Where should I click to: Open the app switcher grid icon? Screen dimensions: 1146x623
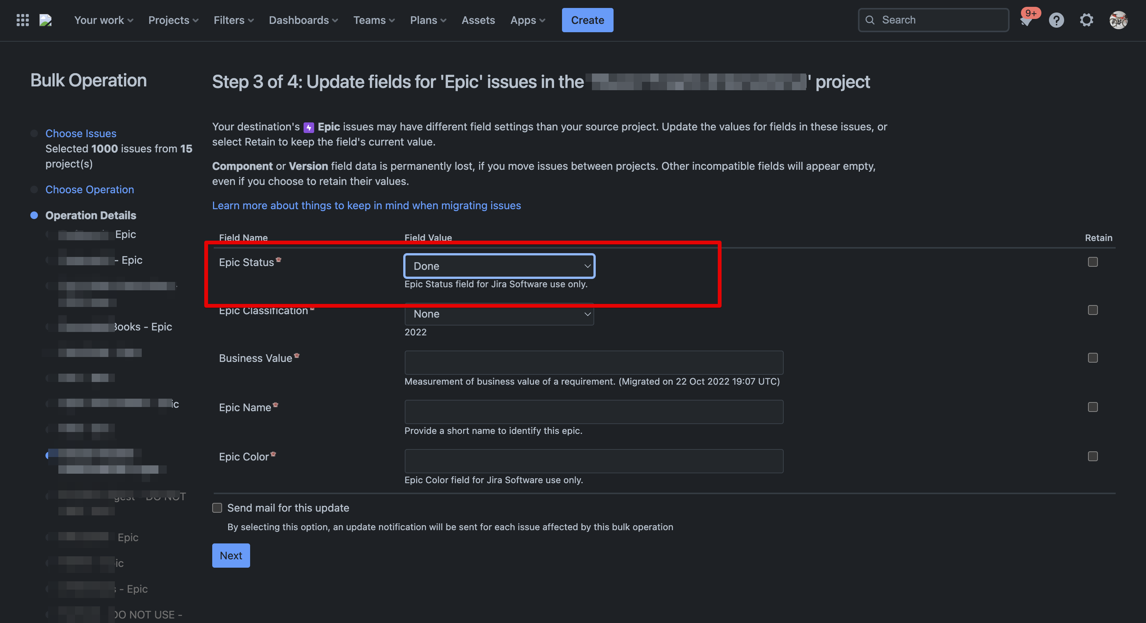(23, 20)
